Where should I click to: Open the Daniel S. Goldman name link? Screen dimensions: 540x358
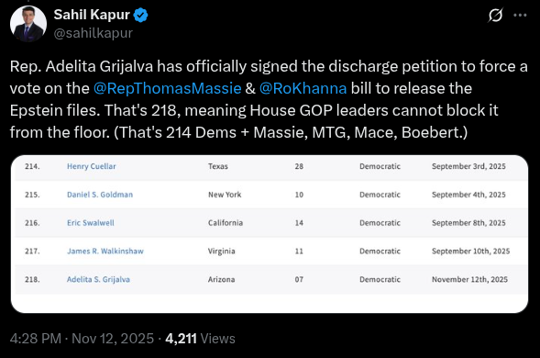[100, 195]
